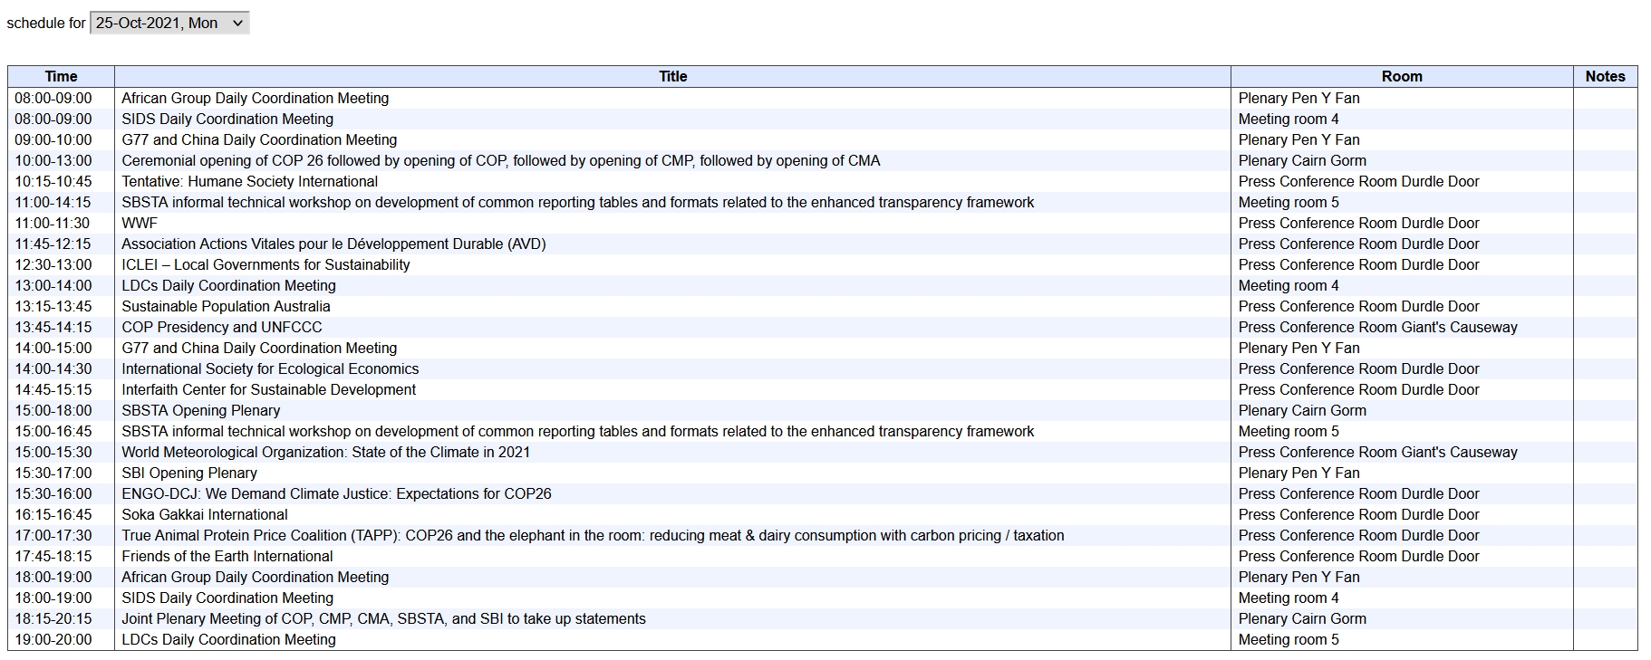Screen dimensions: 1651x660
Task: Click Plenary Cairn Gorm for Joint Plenary Meeting
Action: pos(1302,618)
